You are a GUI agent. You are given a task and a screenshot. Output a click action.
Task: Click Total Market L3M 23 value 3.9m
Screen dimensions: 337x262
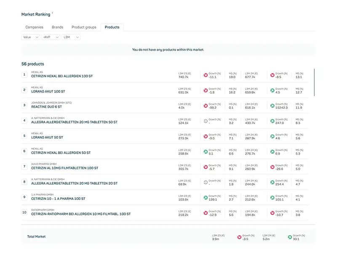click(216, 239)
